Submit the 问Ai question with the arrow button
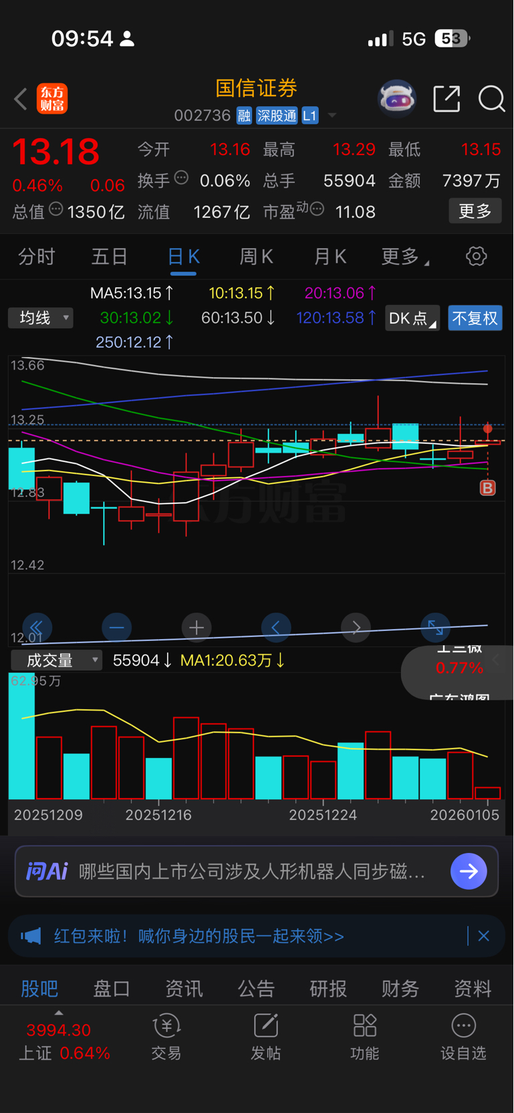 tap(469, 871)
